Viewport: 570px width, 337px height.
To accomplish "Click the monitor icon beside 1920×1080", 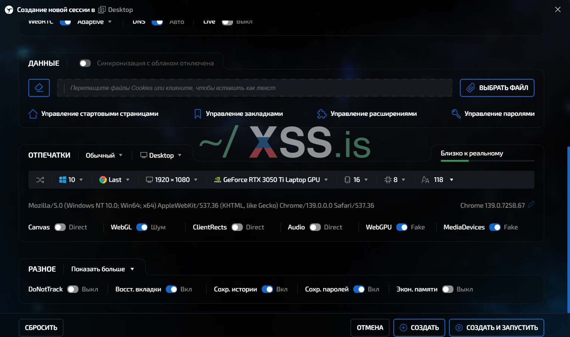I will tap(149, 180).
